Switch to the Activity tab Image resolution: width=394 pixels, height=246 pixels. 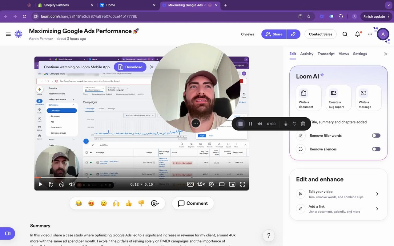[307, 54]
